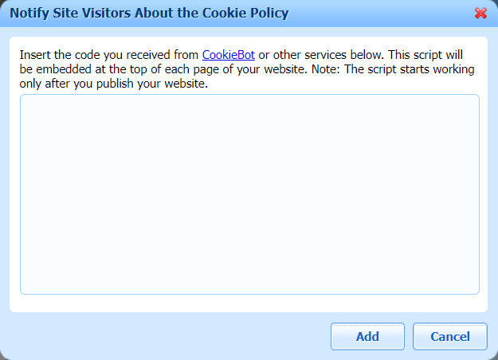Visit the CookieBot service link
Image resolution: width=498 pixels, height=360 pixels.
pos(229,55)
